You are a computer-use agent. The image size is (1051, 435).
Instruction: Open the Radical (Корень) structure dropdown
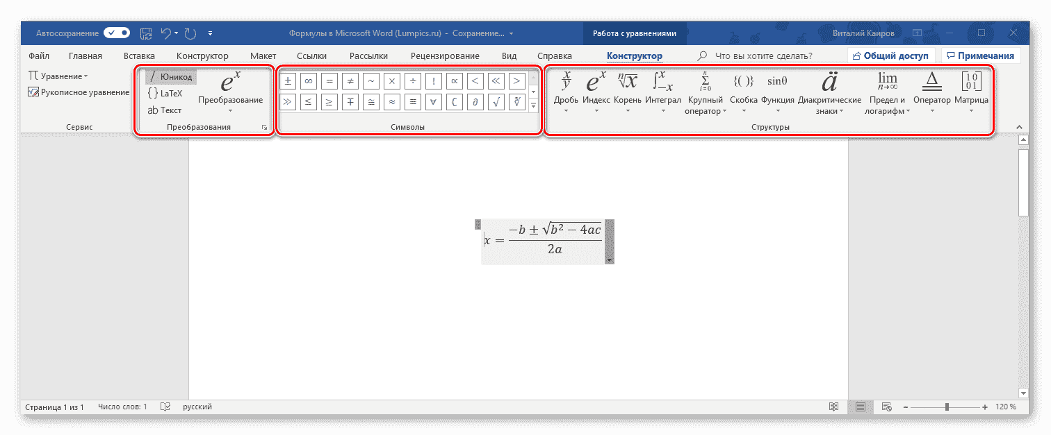[627, 92]
